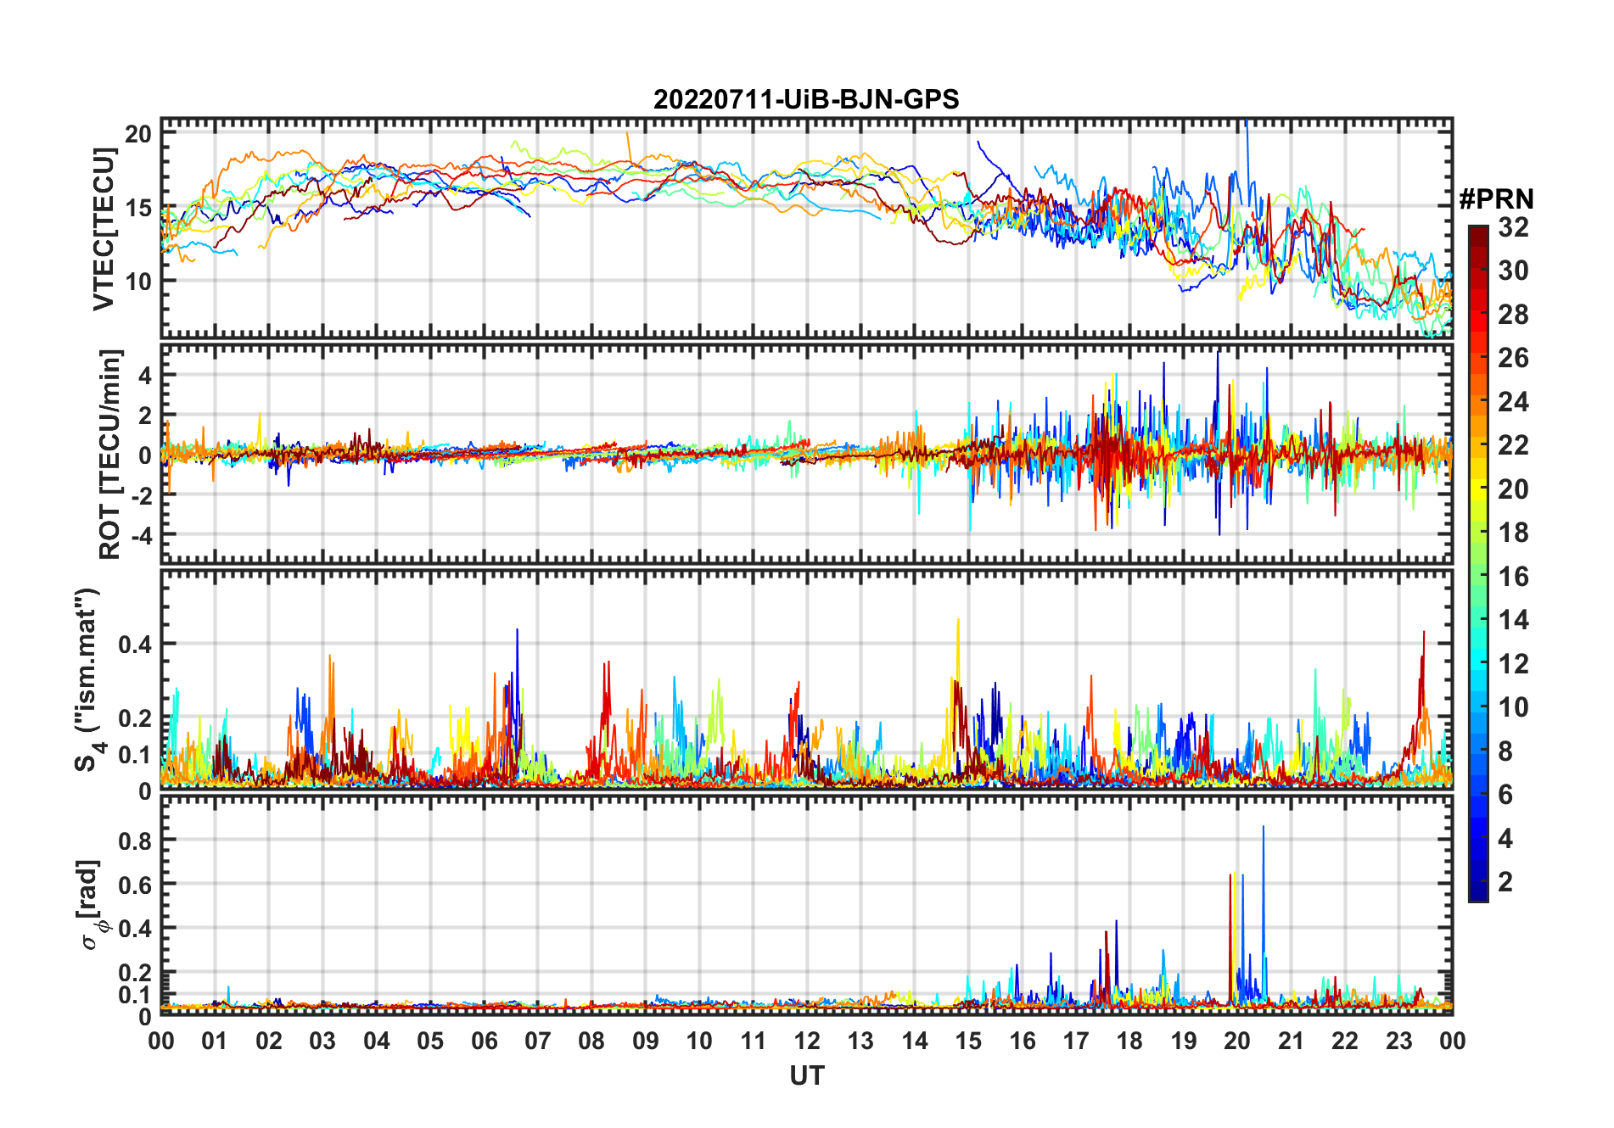This screenshot has width=1614, height=1128.
Task: Click the UT x-axis label
Action: pyautogui.click(x=807, y=1075)
